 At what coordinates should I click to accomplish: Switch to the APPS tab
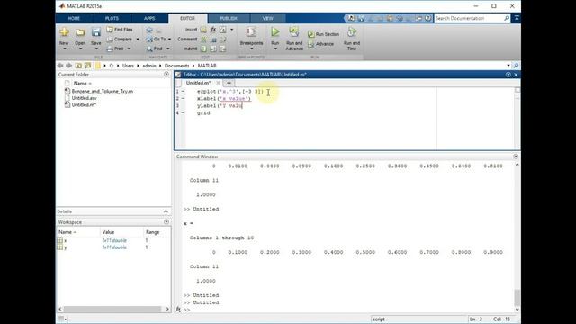(149, 18)
